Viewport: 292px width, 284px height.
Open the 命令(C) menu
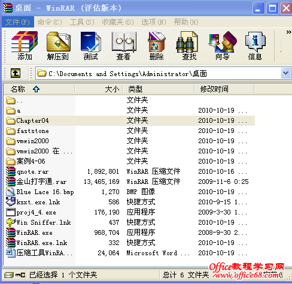click(x=50, y=22)
